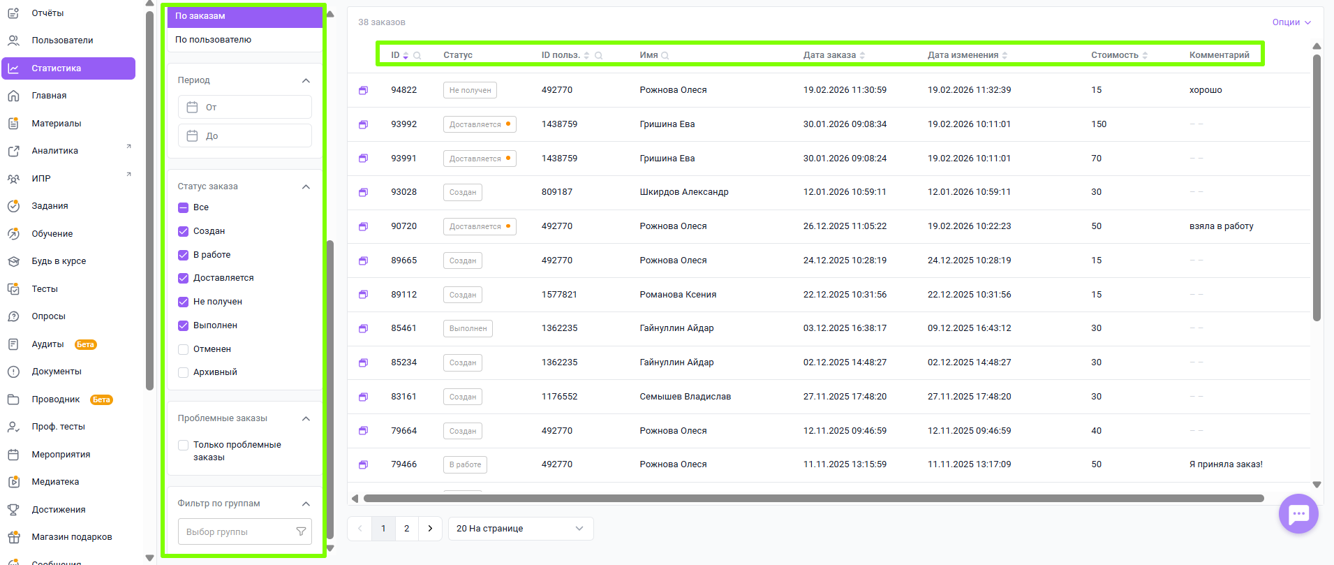Collapse the Фильтр по группам section
This screenshot has height=565, width=1334.
pyautogui.click(x=306, y=504)
